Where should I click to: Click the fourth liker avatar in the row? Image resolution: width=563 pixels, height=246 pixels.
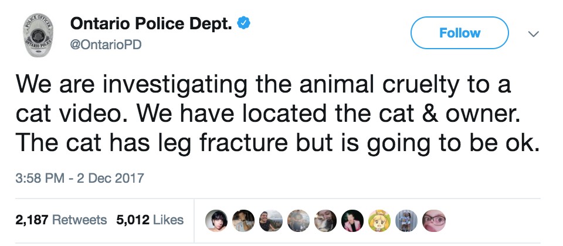click(x=298, y=220)
